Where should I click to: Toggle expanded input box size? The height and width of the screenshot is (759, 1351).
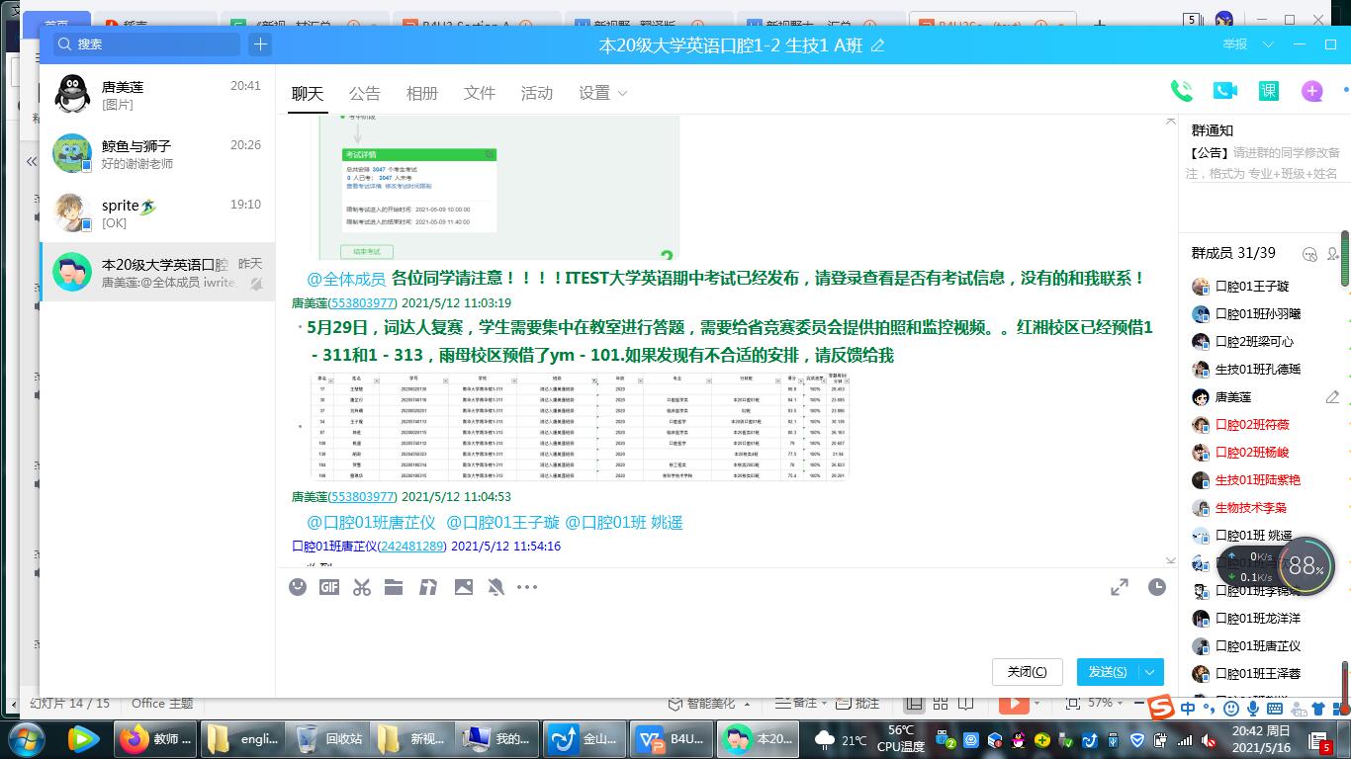pos(1120,587)
